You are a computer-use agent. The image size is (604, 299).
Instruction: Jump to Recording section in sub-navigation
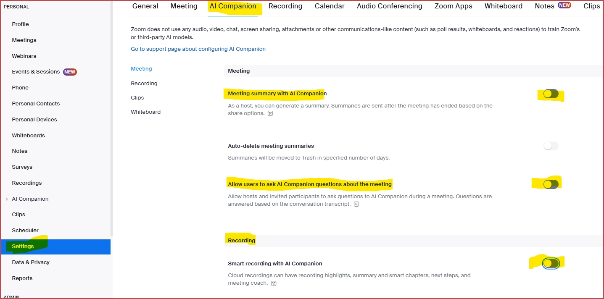(x=144, y=84)
